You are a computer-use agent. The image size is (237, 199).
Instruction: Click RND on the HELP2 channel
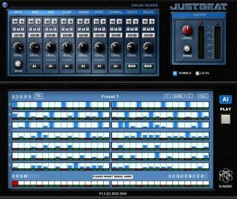[x=148, y=66]
